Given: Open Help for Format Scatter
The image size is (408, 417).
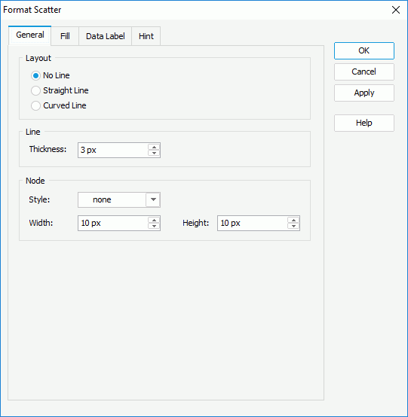Looking at the screenshot, I should (364, 123).
